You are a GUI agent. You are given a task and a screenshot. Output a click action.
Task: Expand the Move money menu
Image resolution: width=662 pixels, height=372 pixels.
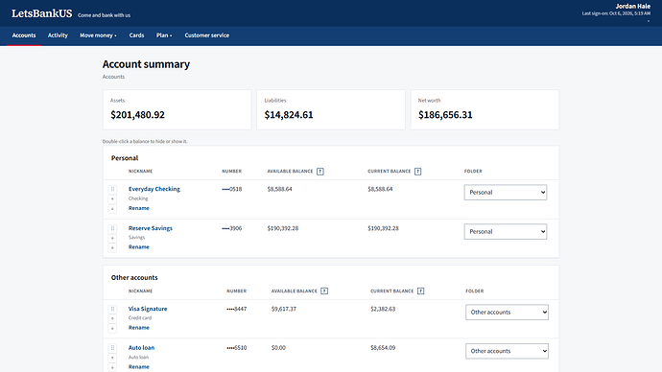pyautogui.click(x=98, y=35)
